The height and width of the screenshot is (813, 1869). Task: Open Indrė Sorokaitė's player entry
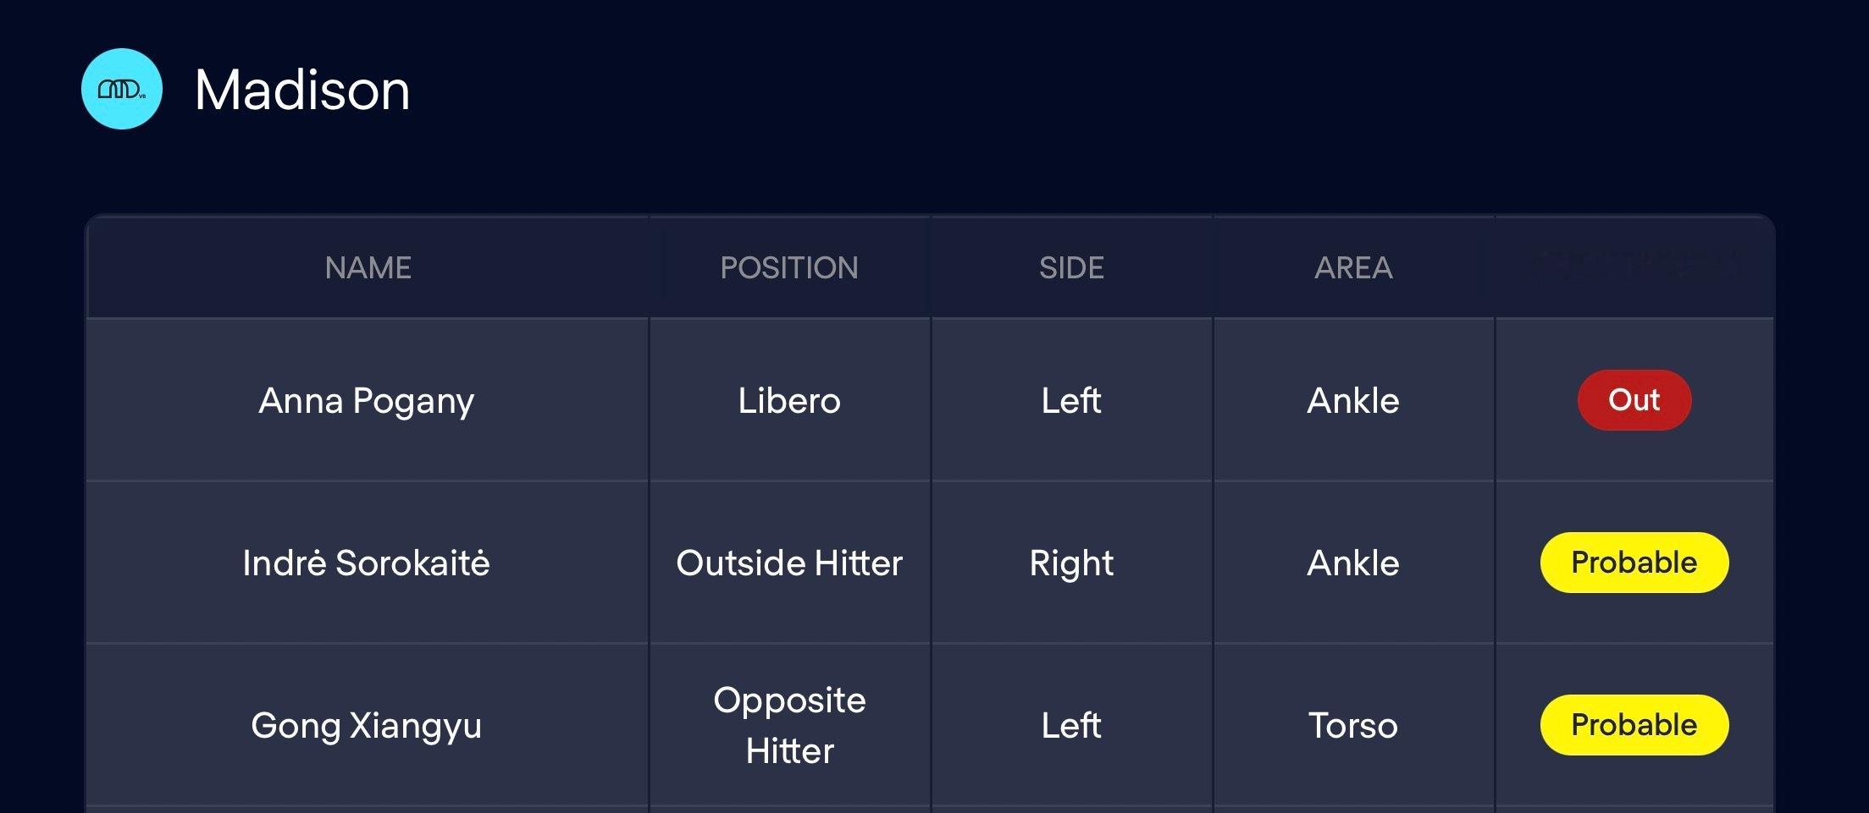[x=367, y=563]
